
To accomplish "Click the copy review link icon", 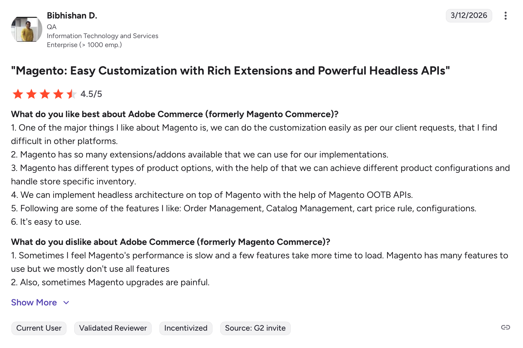I will (505, 327).
